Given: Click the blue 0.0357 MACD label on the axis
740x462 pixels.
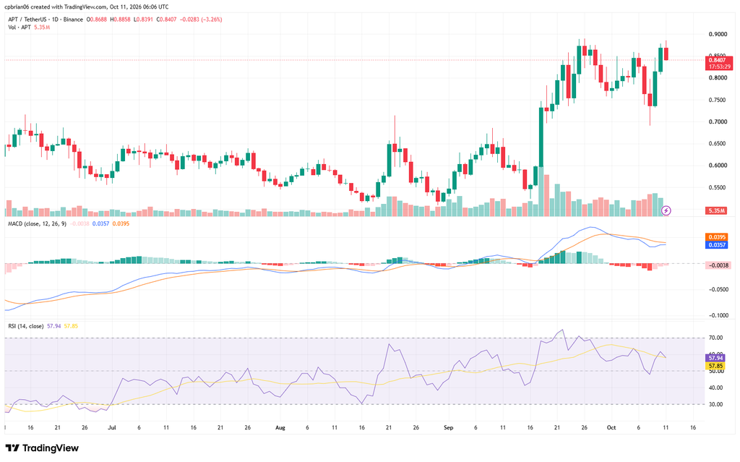Looking at the screenshot, I should (716, 244).
